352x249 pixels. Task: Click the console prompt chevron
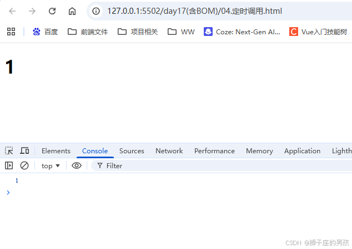click(8, 193)
